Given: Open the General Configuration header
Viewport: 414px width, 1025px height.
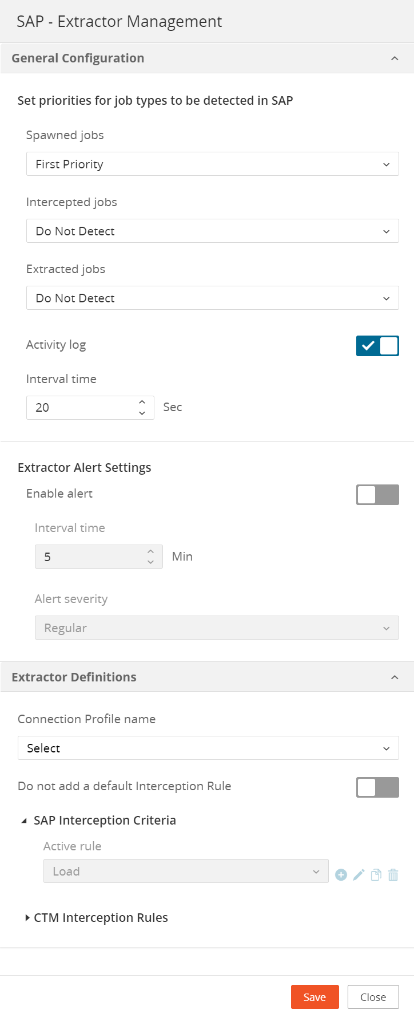Looking at the screenshot, I should point(77,58).
